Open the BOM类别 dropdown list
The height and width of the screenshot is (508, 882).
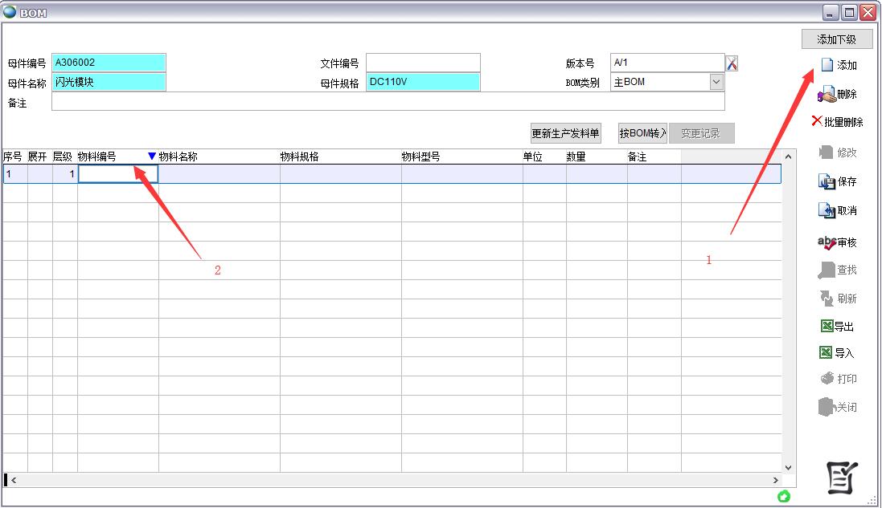[716, 82]
